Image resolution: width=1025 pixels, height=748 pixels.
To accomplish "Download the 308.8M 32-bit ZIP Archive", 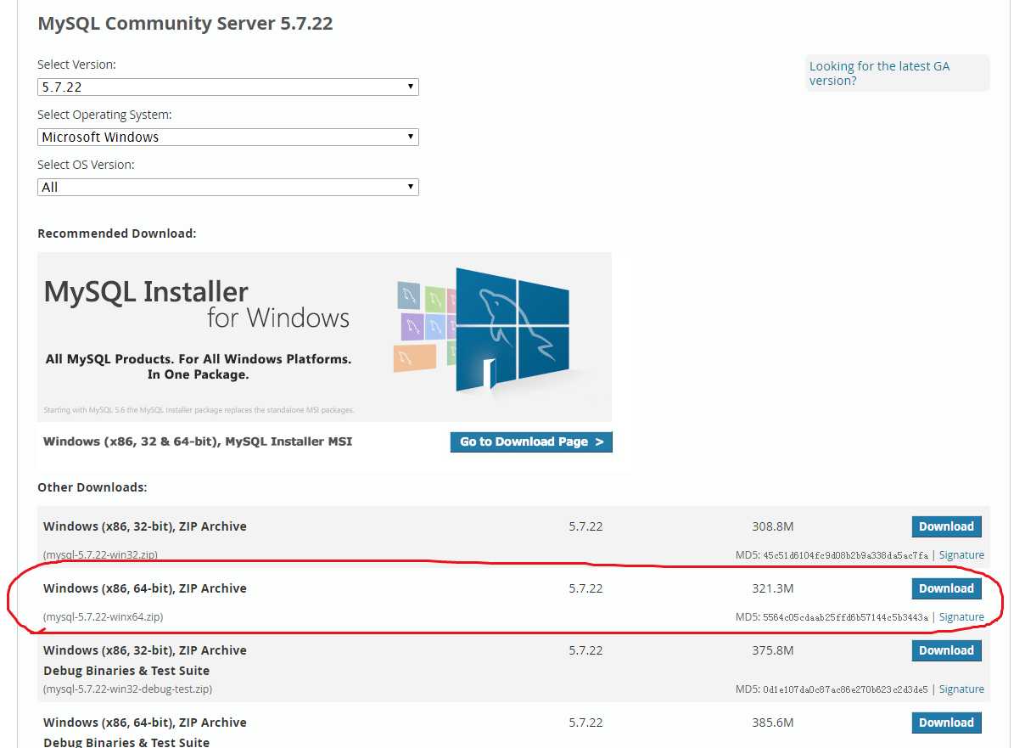I will coord(946,526).
